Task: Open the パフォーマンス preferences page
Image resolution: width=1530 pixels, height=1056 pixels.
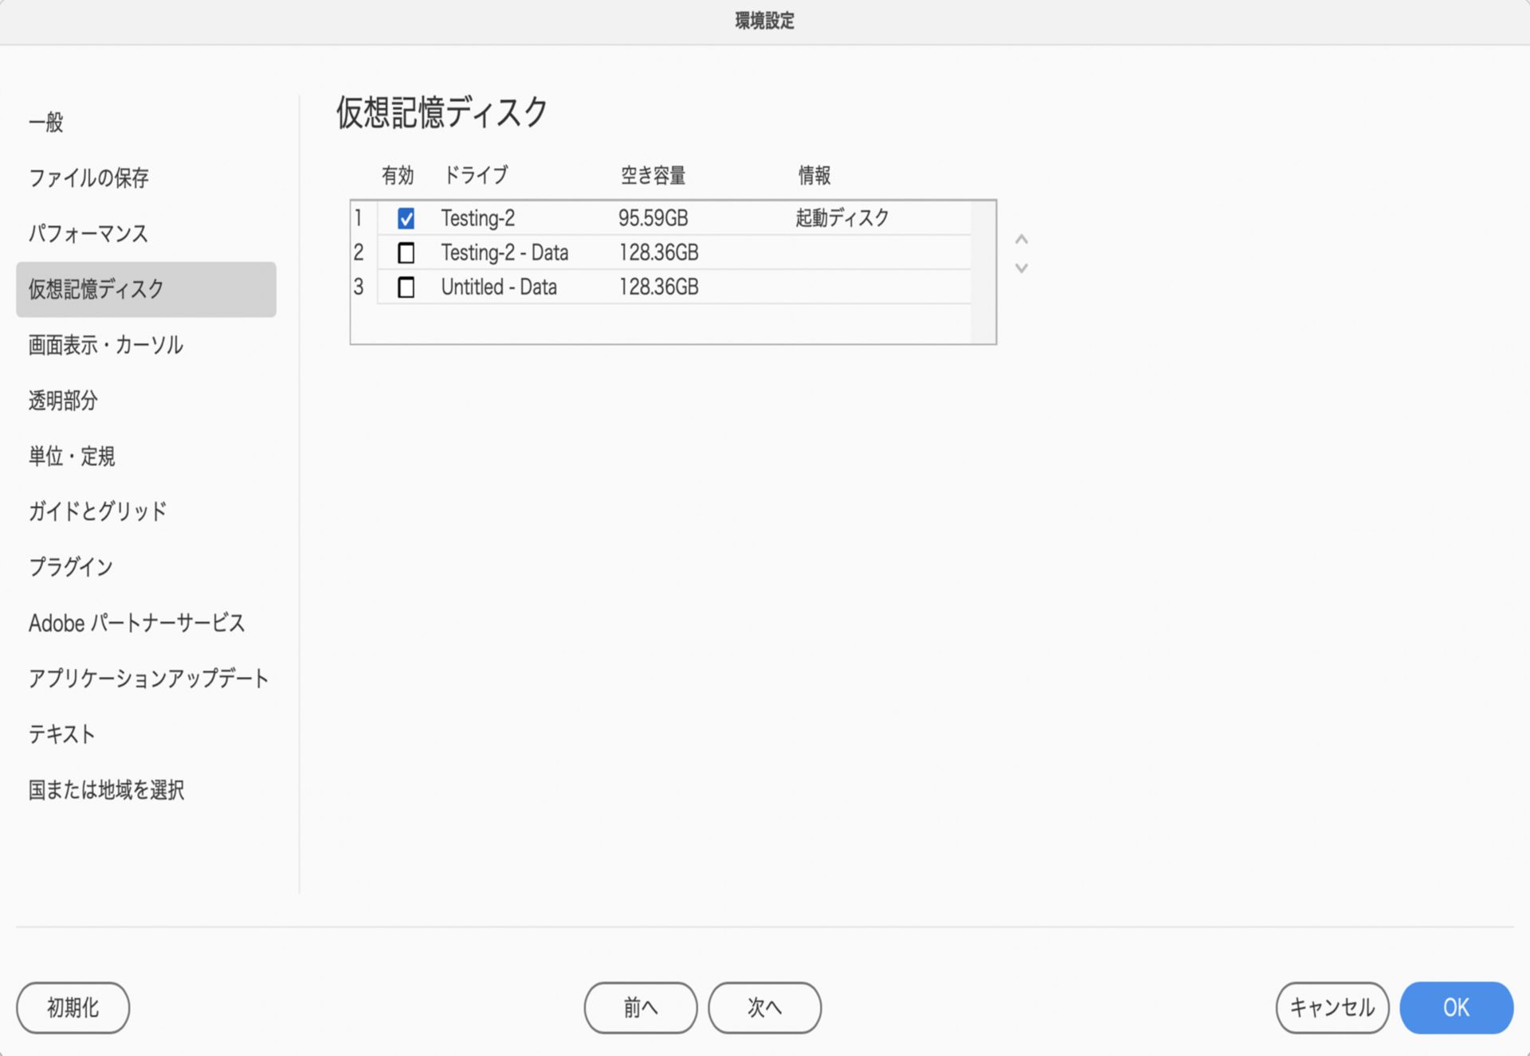Action: 88,233
